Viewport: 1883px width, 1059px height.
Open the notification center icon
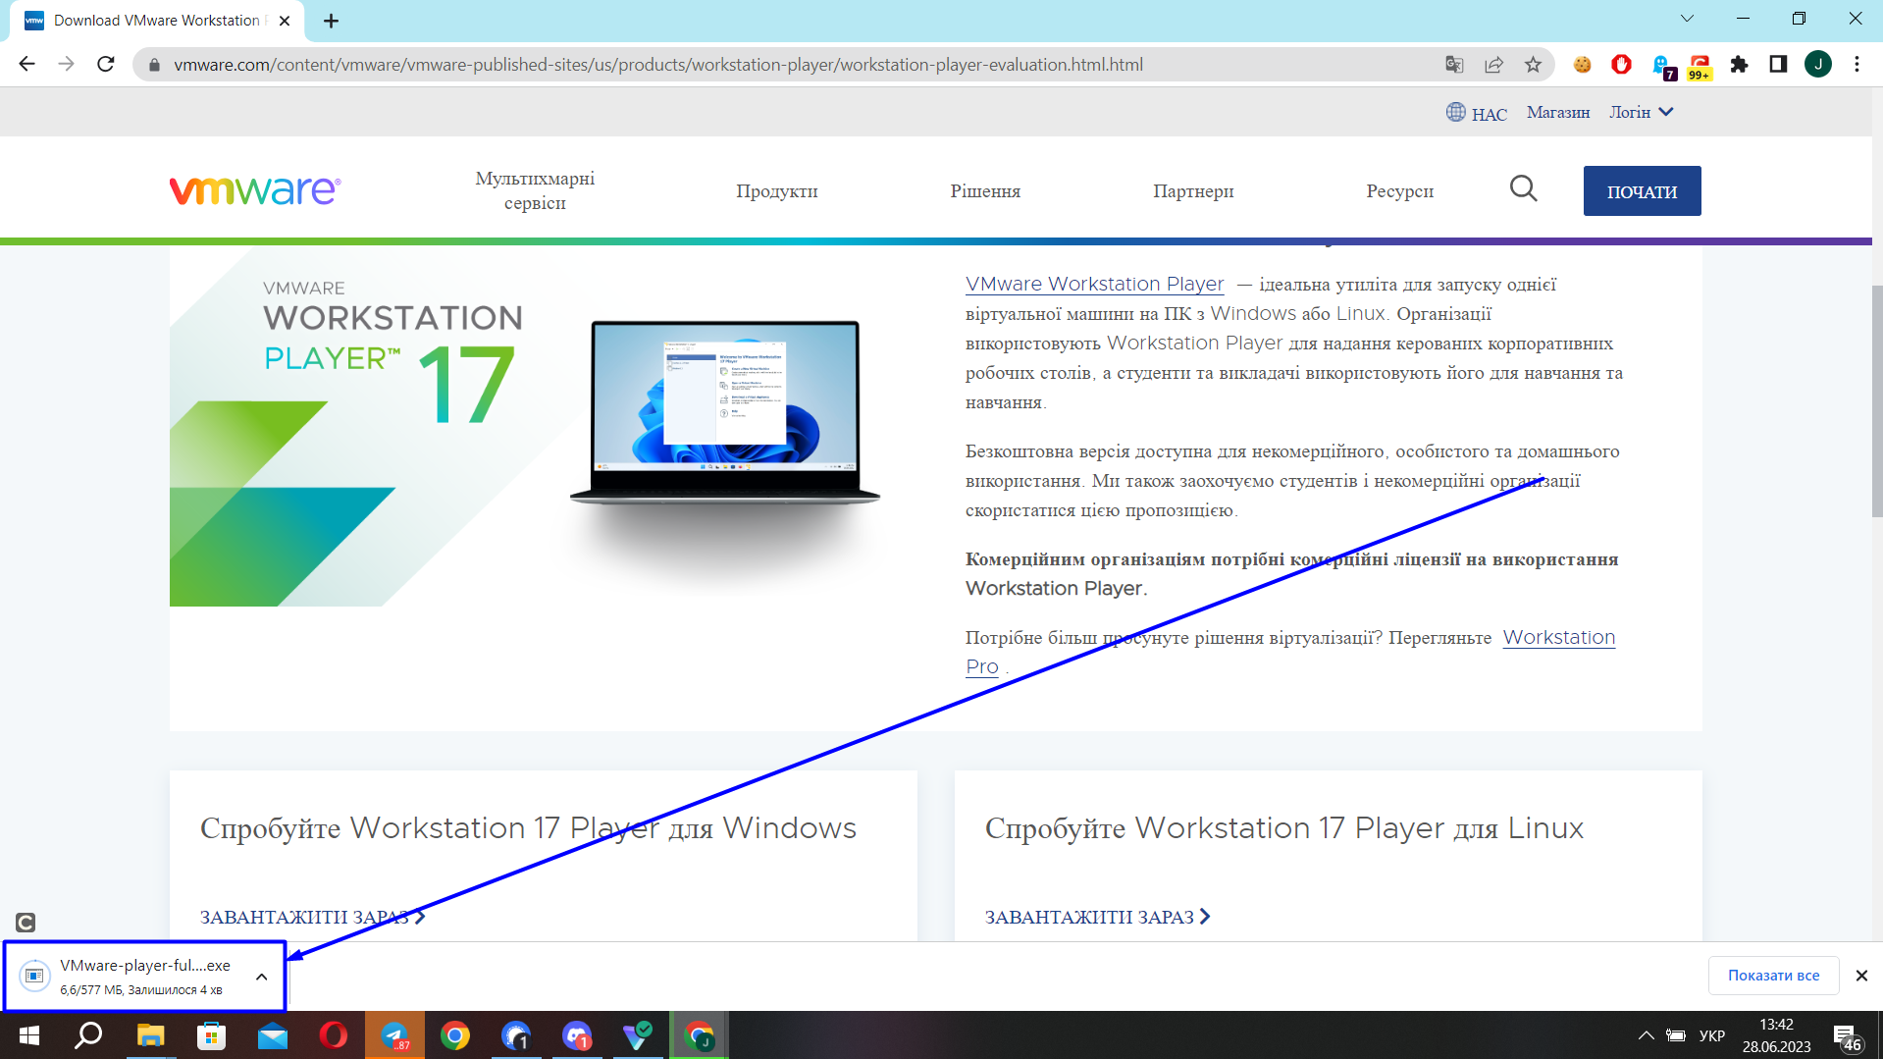point(1847,1037)
